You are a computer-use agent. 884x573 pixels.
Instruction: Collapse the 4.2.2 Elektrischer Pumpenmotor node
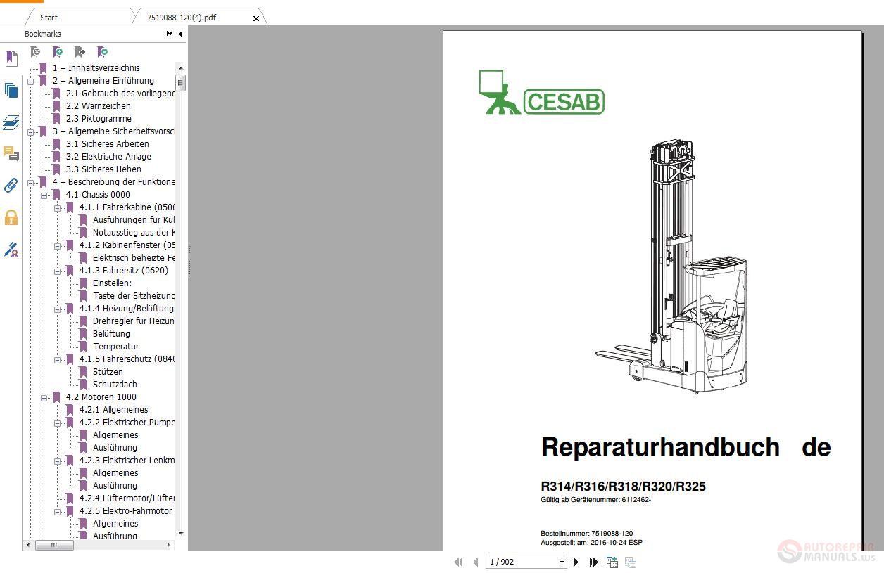pyautogui.click(x=57, y=423)
